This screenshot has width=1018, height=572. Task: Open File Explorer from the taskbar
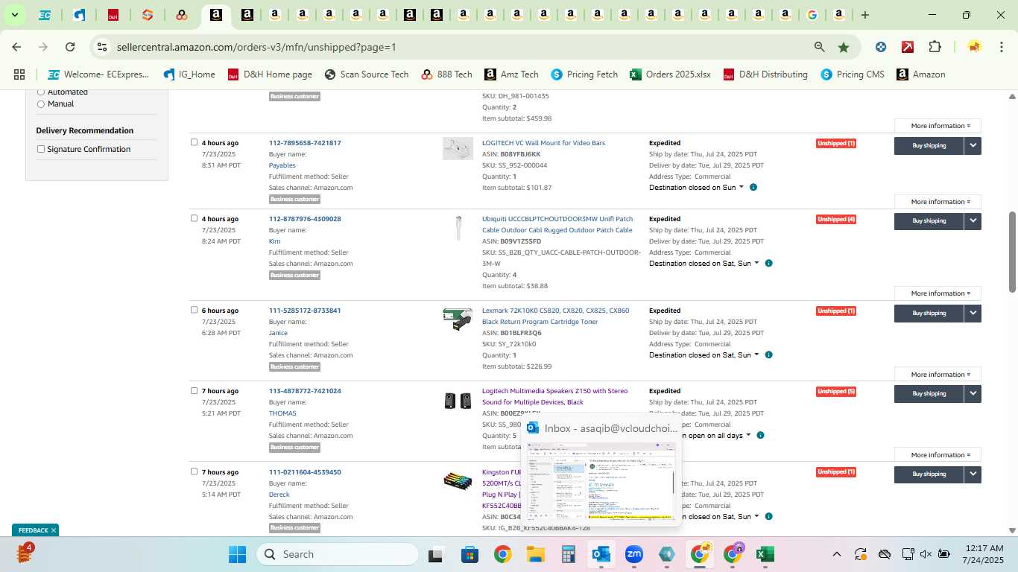pyautogui.click(x=535, y=554)
